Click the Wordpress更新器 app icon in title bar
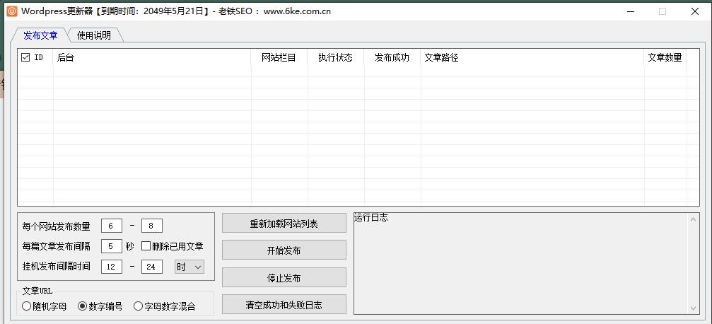Screen dimensions: 712x324 pyautogui.click(x=12, y=11)
